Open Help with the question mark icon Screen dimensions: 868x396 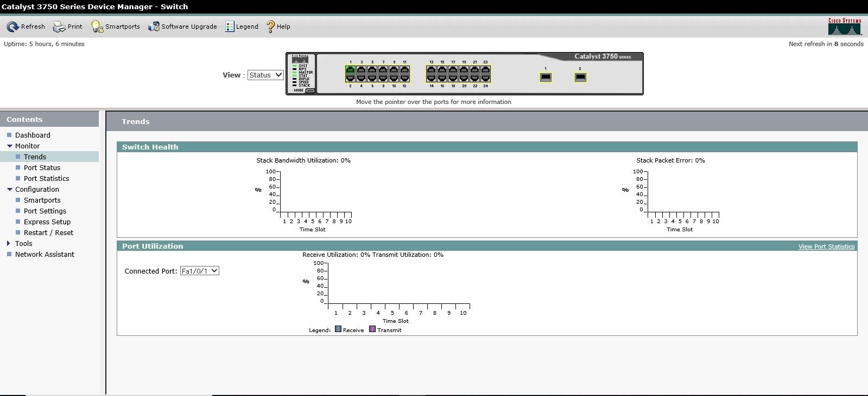(x=270, y=27)
